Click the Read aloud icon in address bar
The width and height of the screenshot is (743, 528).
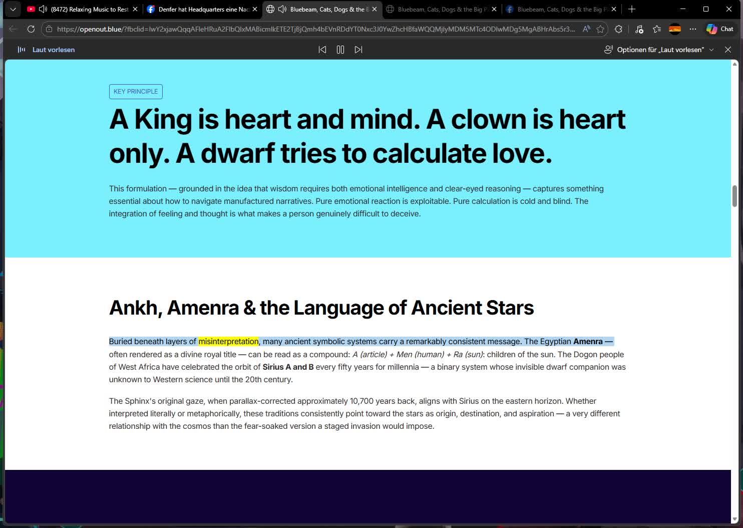click(x=586, y=29)
